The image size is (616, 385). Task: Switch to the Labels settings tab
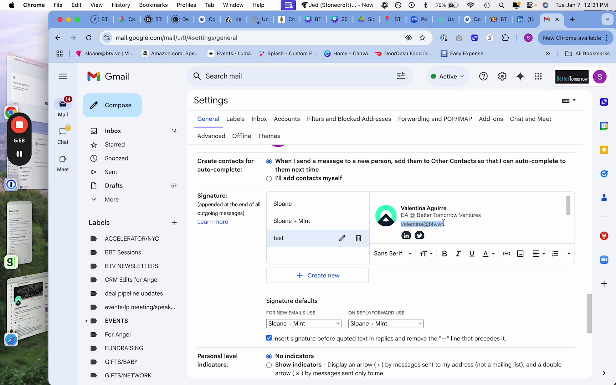pyautogui.click(x=235, y=119)
